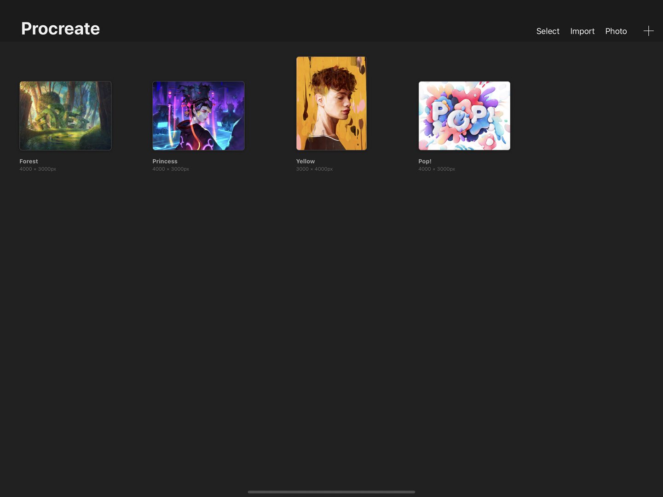The height and width of the screenshot is (497, 663).
Task: Open the Forest artwork thumbnail
Action: 65,116
